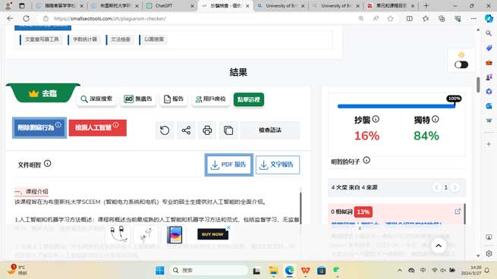
Task: Open Outlook icon in Edge sidebar
Action: click(489, 106)
